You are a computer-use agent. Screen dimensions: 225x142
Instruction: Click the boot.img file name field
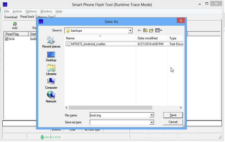click(x=120, y=115)
